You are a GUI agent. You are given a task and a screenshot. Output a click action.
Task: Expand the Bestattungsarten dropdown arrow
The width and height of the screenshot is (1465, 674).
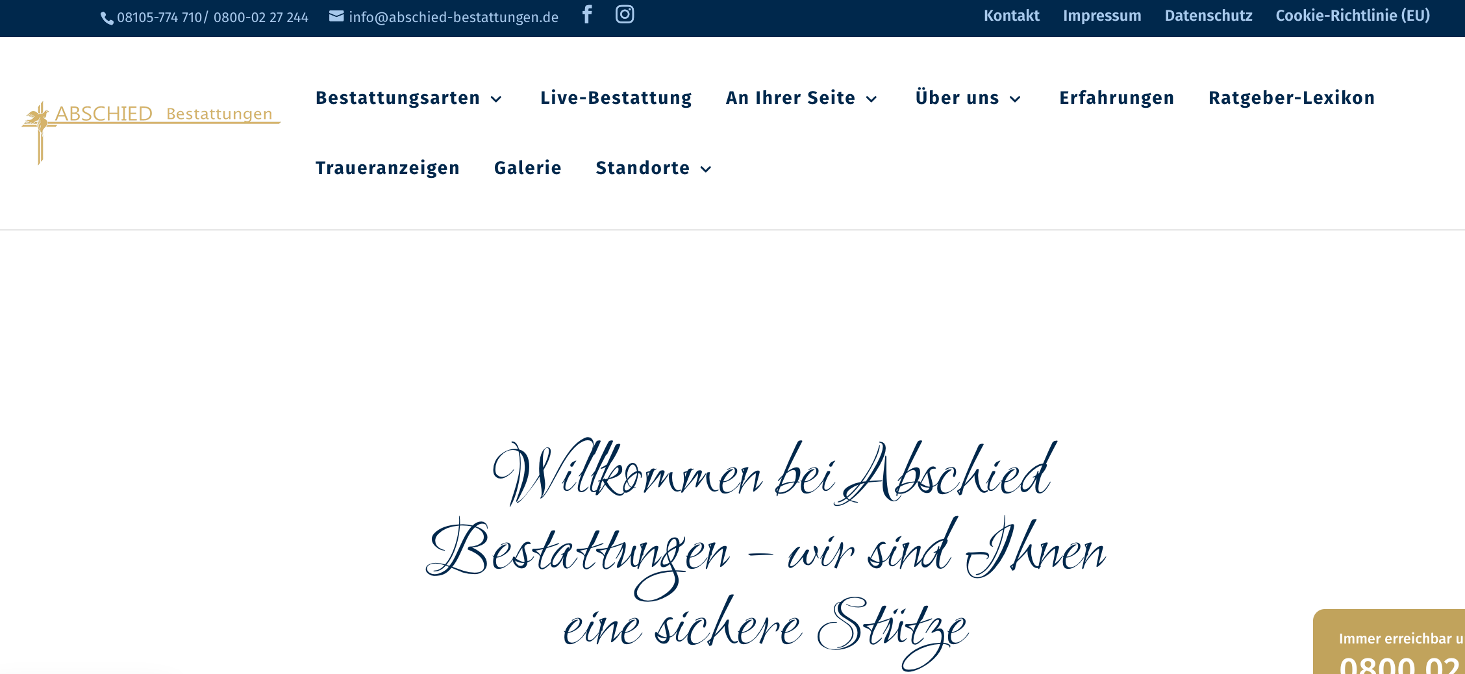(x=496, y=99)
